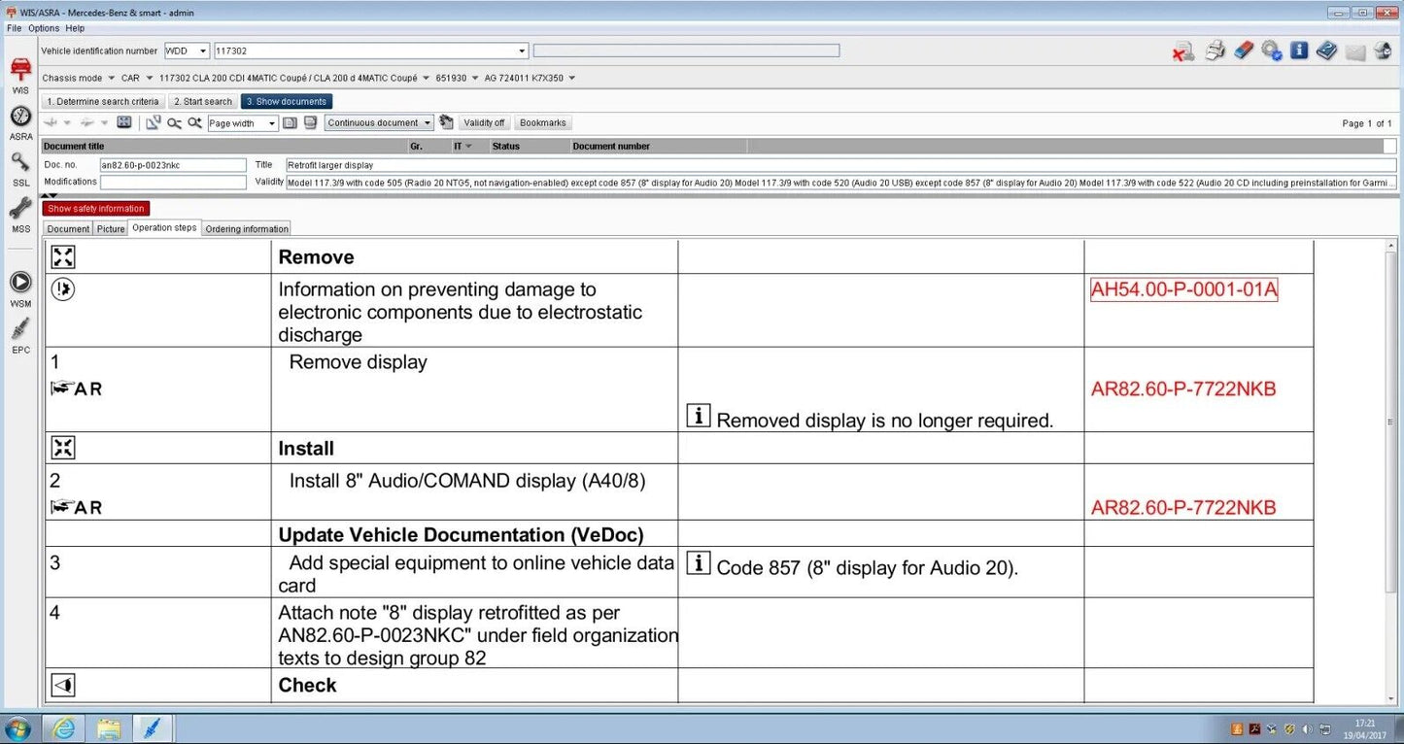1404x744 pixels.
Task: Open the blue info icon
Action: pyautogui.click(x=1299, y=51)
